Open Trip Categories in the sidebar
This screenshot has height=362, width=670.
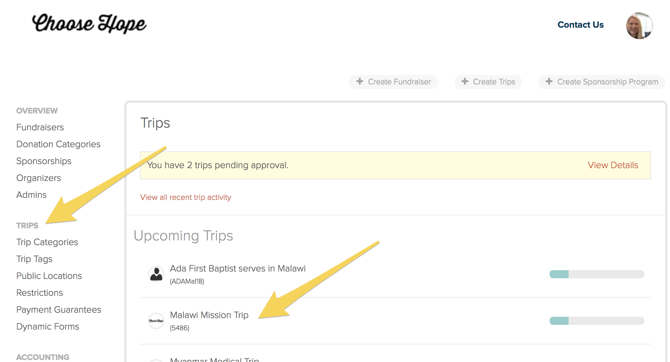tap(47, 242)
